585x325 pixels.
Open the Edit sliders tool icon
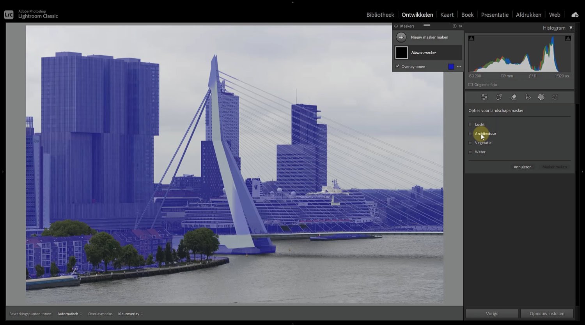pos(484,97)
